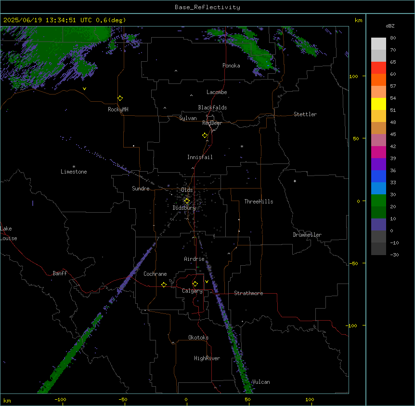Click the Limestone label
The image size is (415, 406).
pos(74,172)
